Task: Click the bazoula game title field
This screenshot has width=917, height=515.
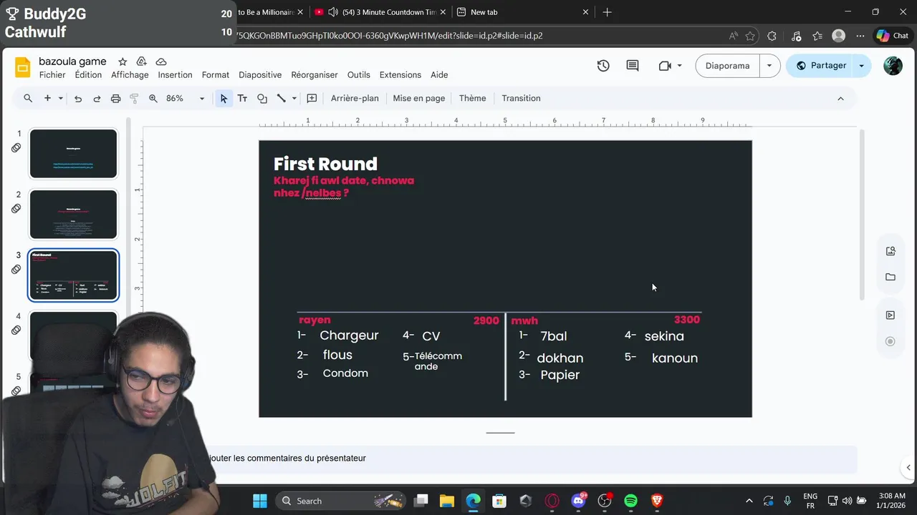Action: [72, 62]
